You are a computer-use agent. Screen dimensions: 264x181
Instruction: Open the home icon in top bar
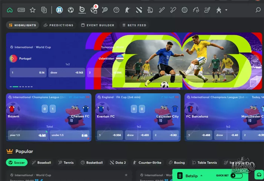coord(10,10)
